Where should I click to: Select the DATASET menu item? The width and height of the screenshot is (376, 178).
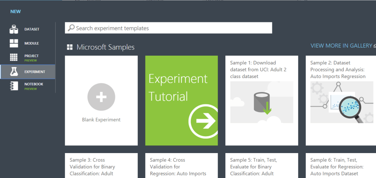coord(28,29)
